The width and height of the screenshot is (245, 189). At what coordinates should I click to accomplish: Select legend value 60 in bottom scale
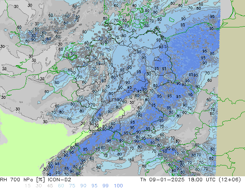click(61, 186)
